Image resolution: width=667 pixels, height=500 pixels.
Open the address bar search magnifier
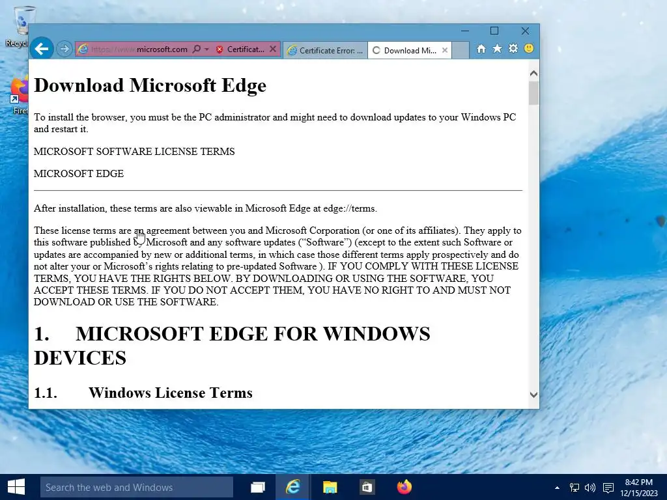[196, 49]
